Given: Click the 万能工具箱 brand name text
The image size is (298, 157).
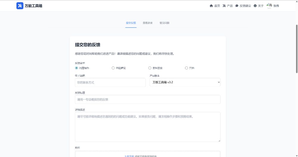Looking at the screenshot, I should click(x=33, y=6).
